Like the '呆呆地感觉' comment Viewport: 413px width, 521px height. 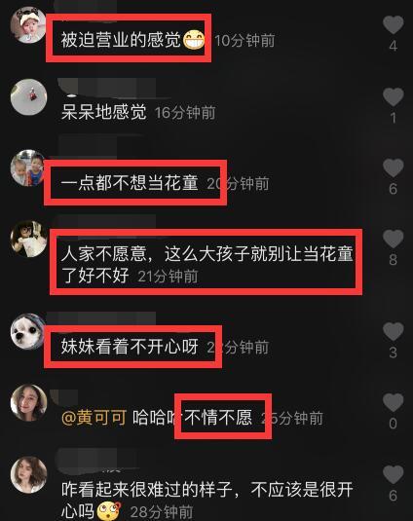click(394, 97)
